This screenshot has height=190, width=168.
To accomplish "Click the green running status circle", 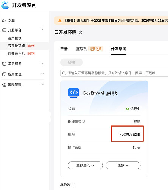I will tap(128, 109).
